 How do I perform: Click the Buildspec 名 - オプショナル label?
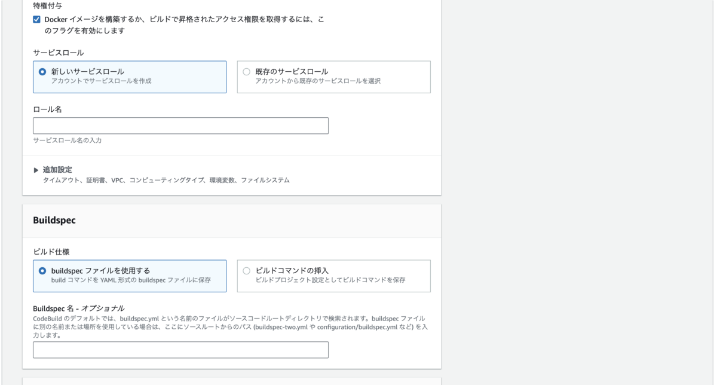(79, 308)
